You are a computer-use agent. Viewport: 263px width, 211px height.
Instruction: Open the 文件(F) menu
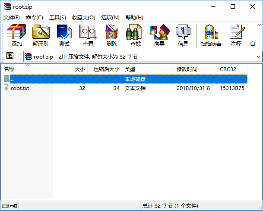point(11,18)
